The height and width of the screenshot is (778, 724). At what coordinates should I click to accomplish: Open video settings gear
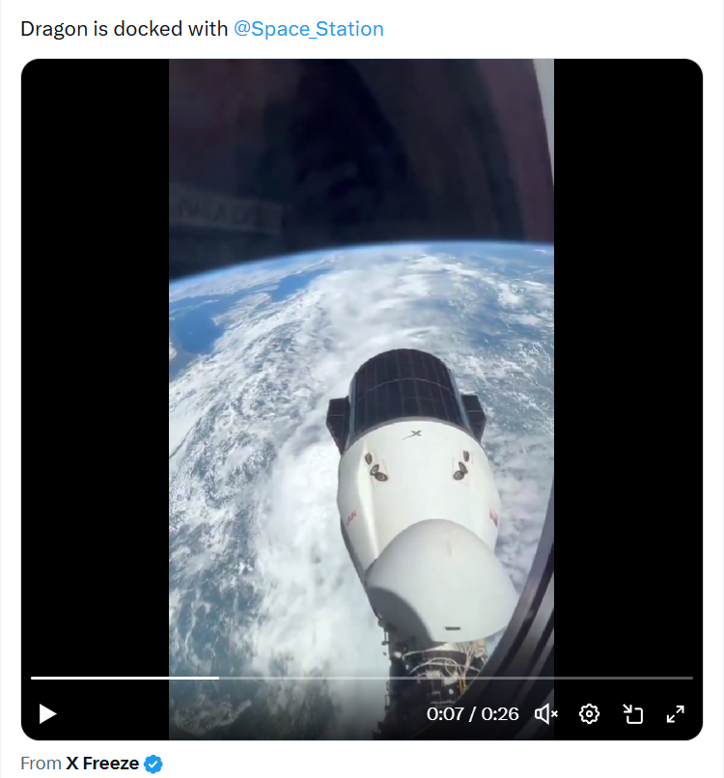589,713
